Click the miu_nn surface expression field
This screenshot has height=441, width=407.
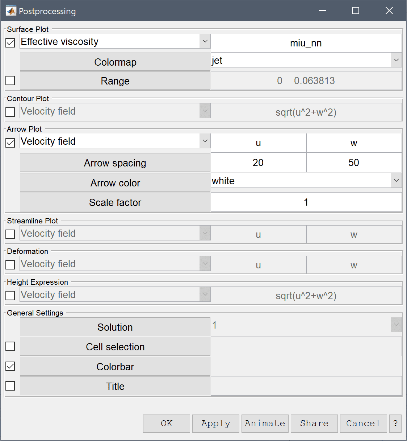[x=306, y=43]
